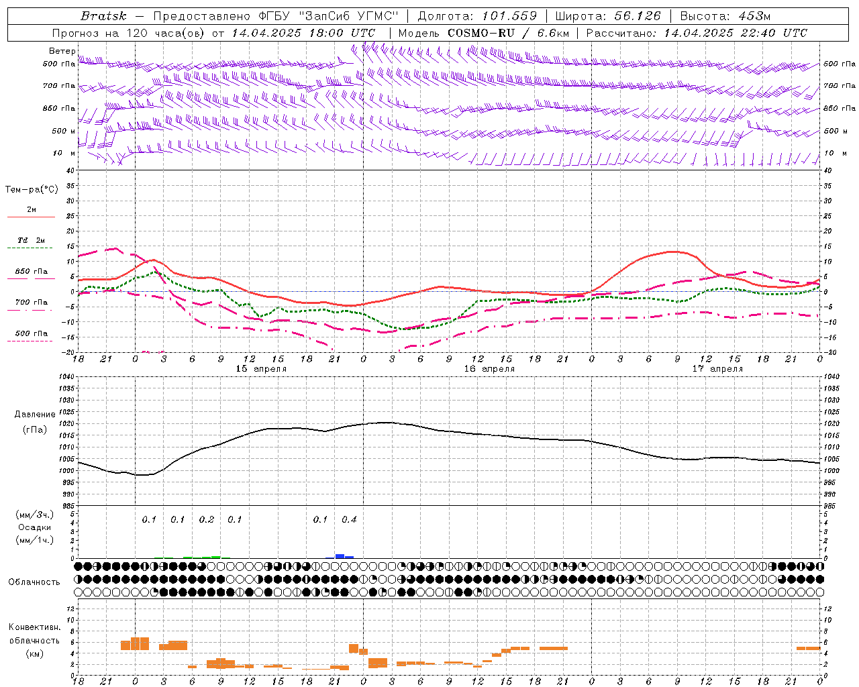
Task: Click the Ветер panel label
Action: pos(62,51)
